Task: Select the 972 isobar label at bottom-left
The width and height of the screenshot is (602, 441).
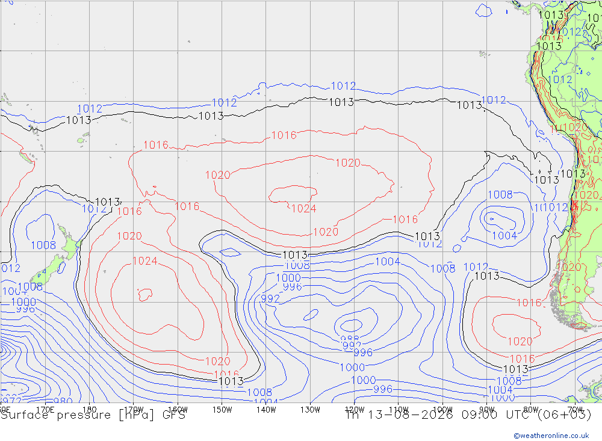Action: coord(11,398)
